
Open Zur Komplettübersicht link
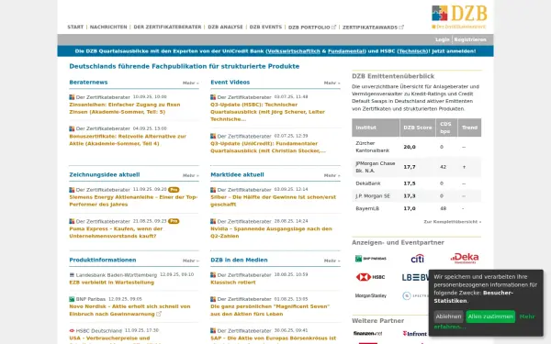(x=452, y=222)
